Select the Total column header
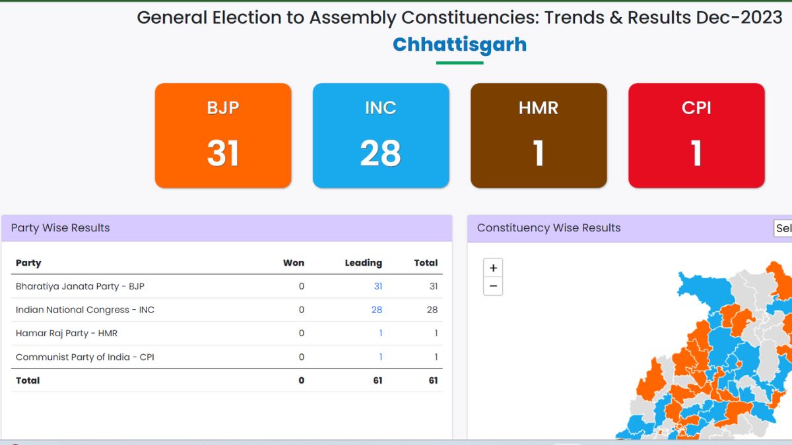 coord(426,262)
